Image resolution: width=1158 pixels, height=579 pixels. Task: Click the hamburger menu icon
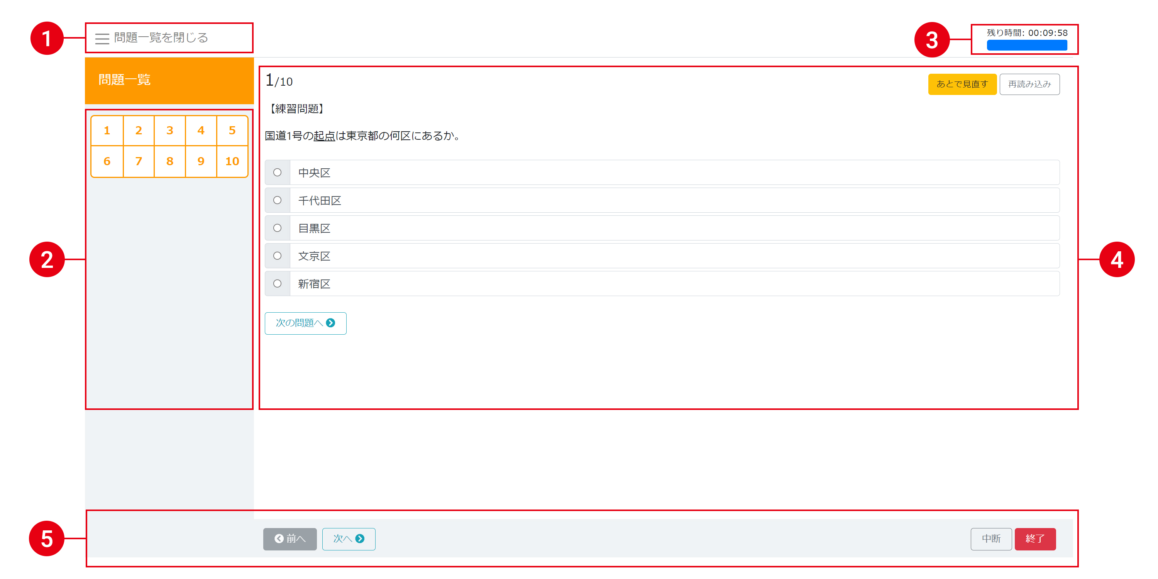pos(102,39)
